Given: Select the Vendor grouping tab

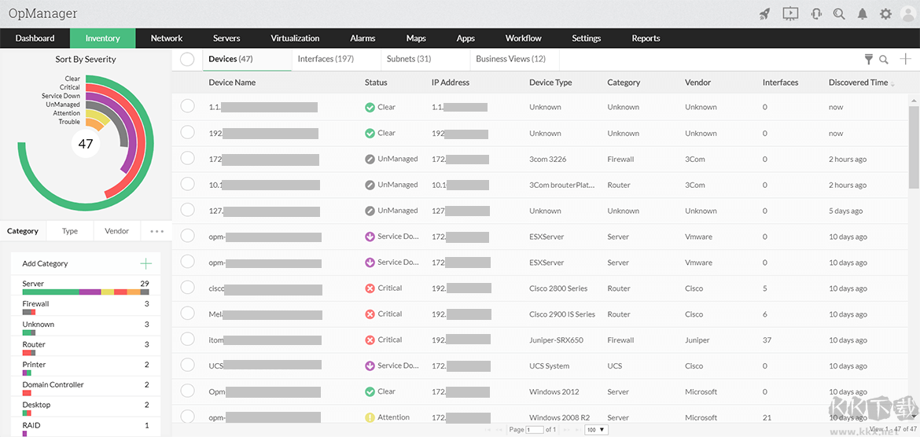Looking at the screenshot, I should 116,231.
